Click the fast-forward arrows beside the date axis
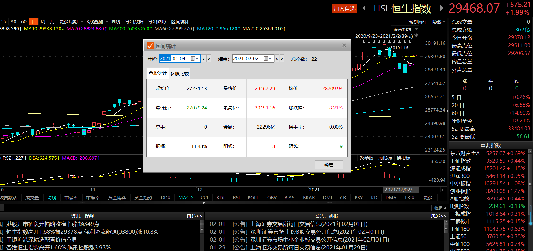This screenshot has width=533, height=251. tap(443, 190)
